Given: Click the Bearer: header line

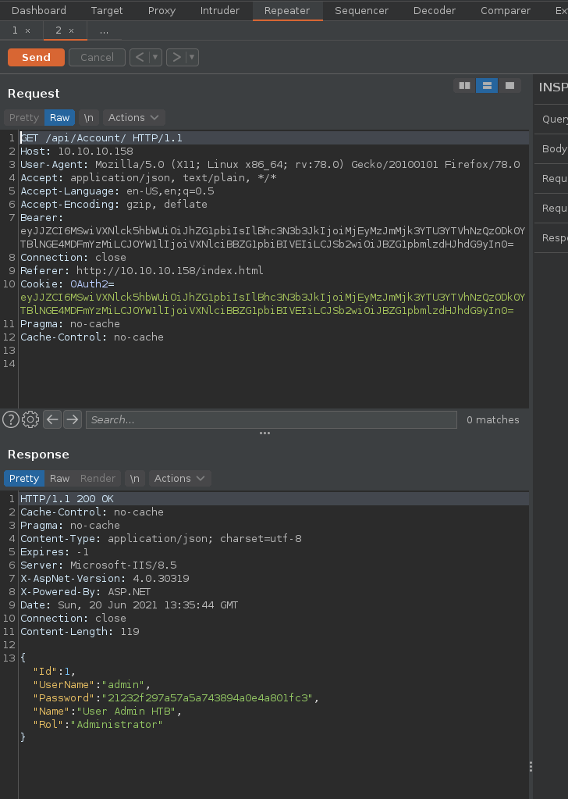Looking at the screenshot, I should pyautogui.click(x=41, y=218).
